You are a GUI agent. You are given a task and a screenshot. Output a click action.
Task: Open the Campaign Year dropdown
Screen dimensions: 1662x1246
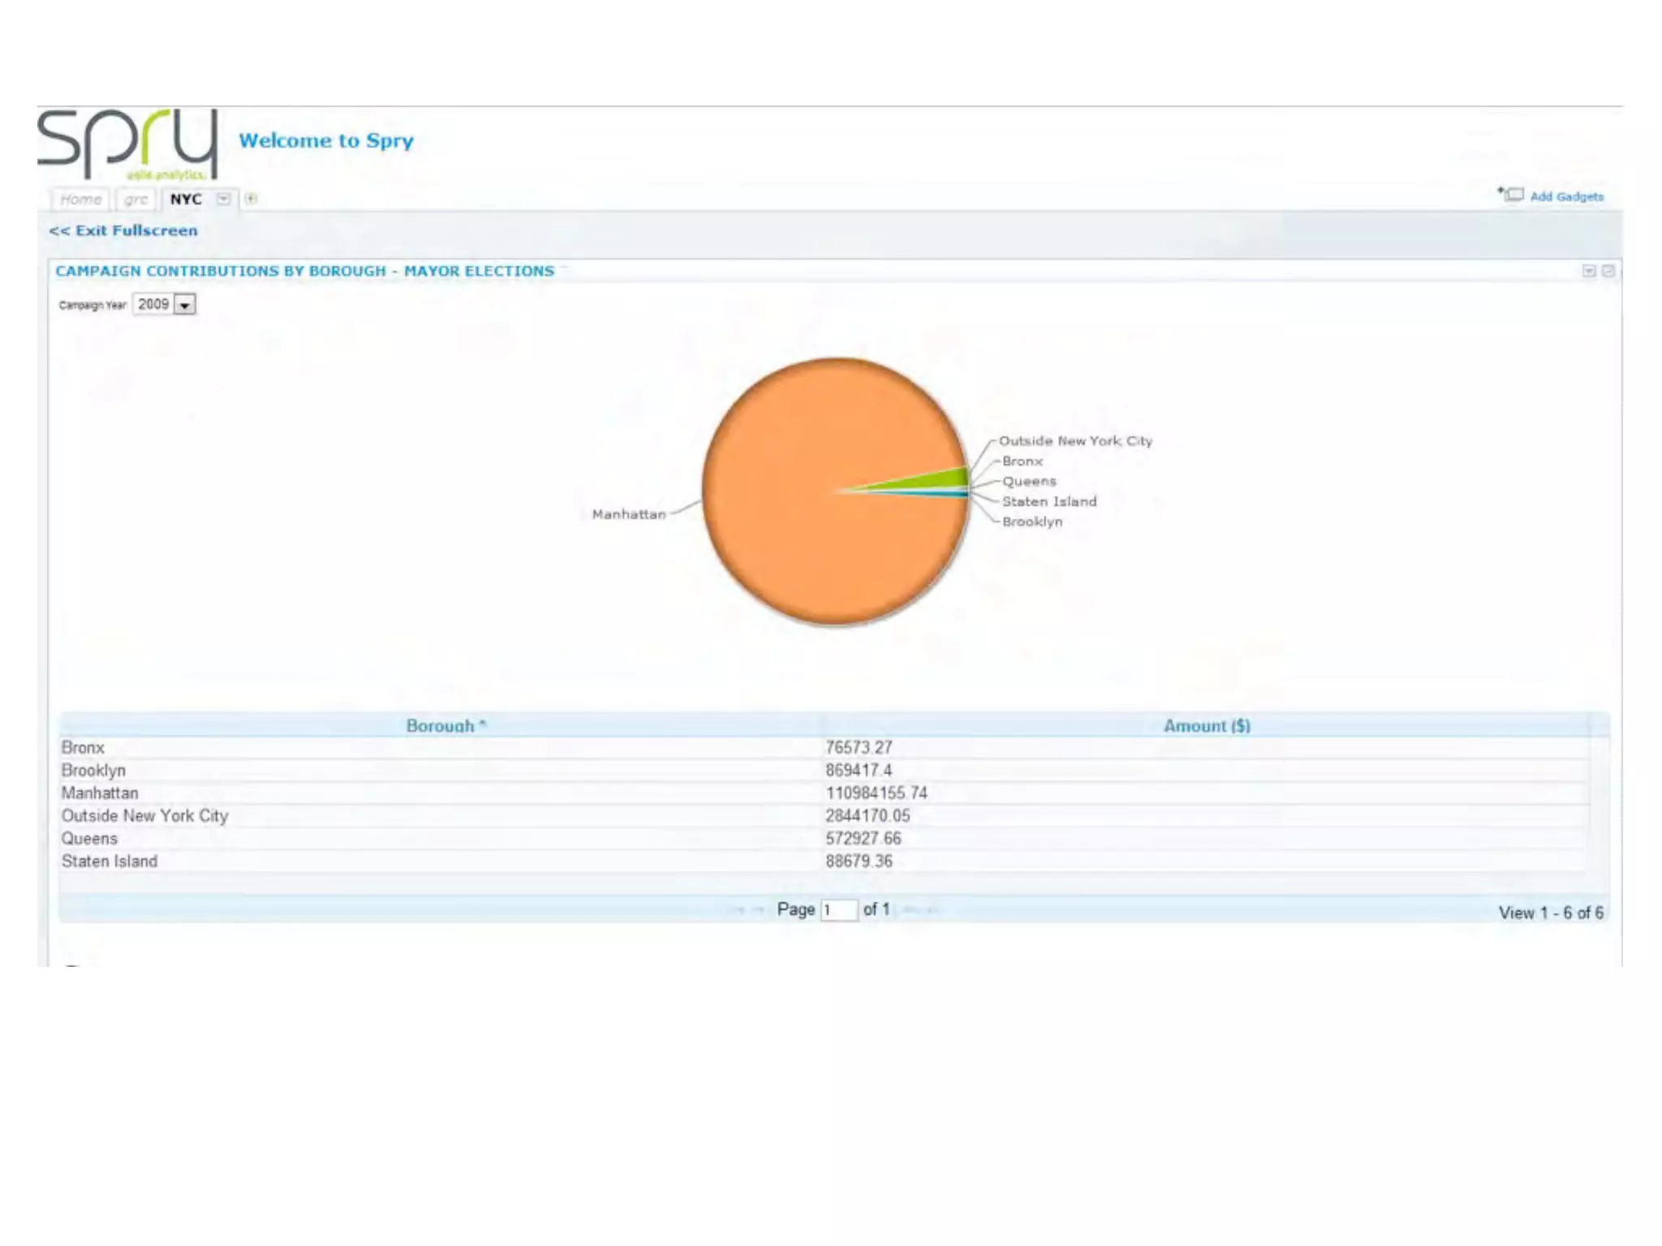(x=185, y=305)
